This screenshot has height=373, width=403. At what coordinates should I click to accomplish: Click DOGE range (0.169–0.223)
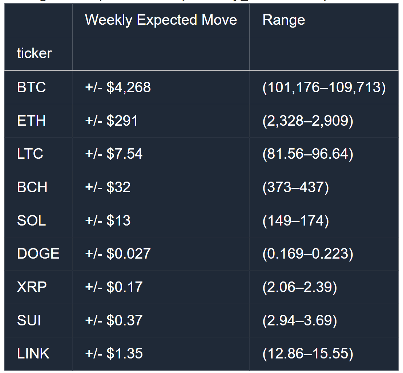click(x=307, y=254)
